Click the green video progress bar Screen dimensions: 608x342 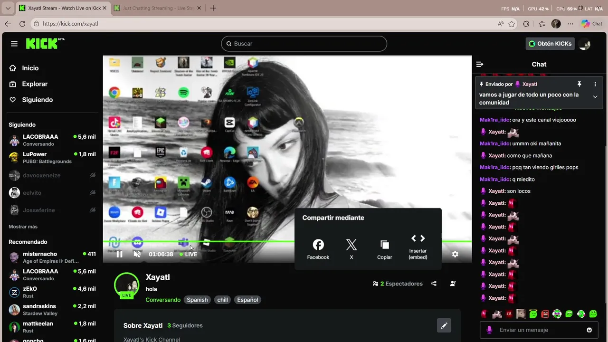[x=287, y=241]
